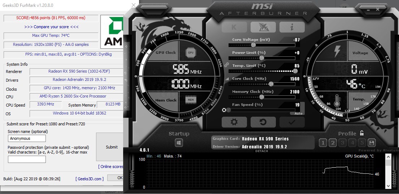This screenshot has width=399, height=194.
Task: Click the Resolution 1920x1080 field in FurMark
Action: tap(51, 44)
